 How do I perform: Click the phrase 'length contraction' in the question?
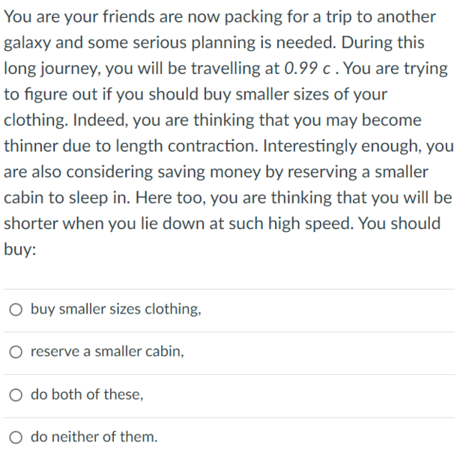tap(186, 146)
